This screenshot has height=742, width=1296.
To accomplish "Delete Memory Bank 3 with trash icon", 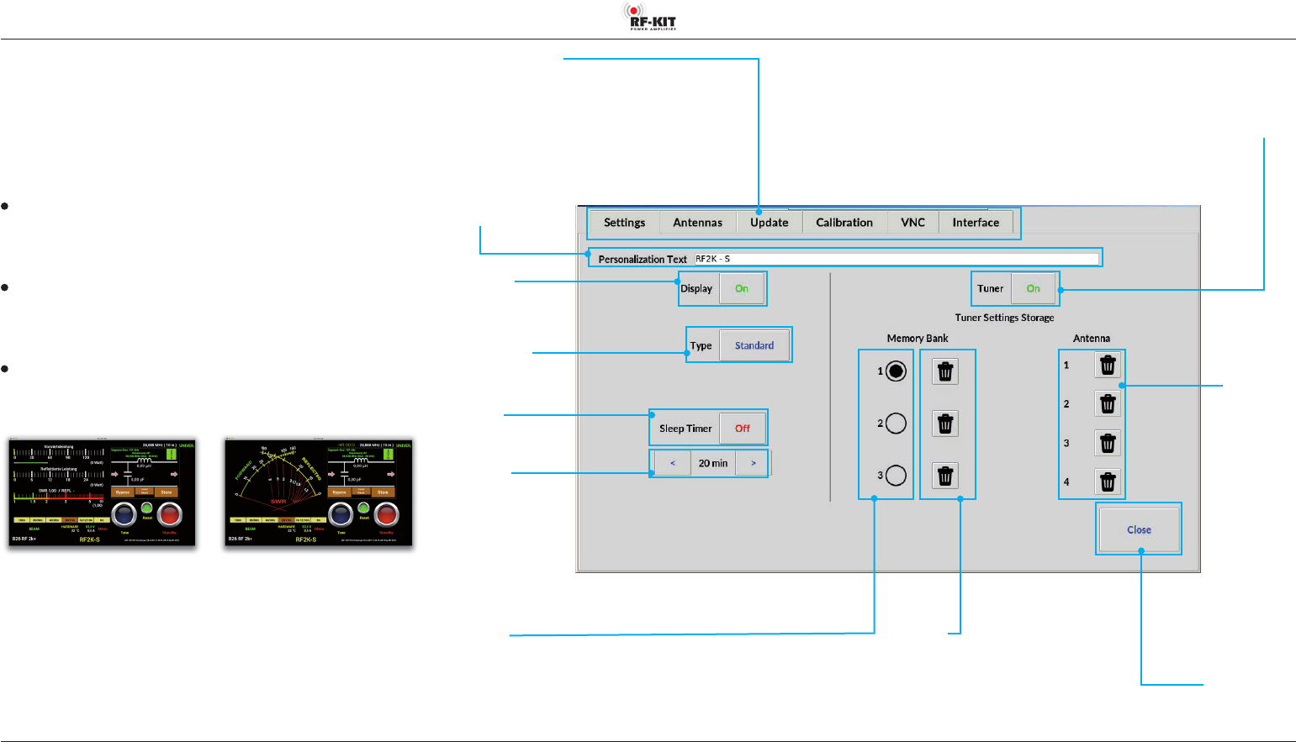I will click(945, 476).
